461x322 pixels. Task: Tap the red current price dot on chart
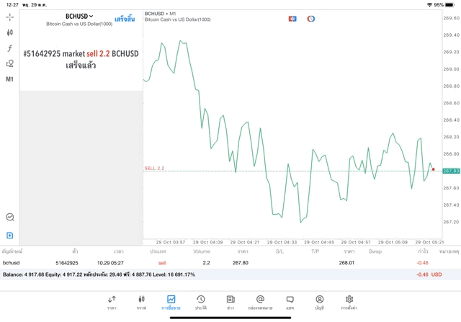pos(433,169)
